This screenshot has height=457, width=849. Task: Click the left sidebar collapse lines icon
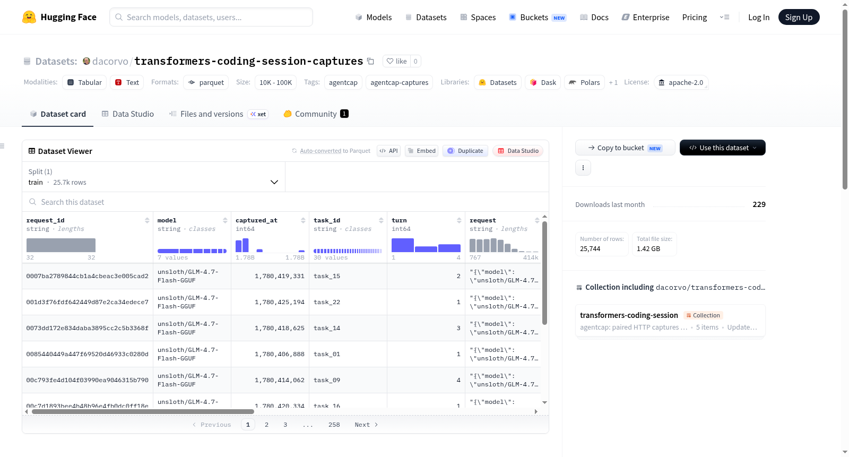pos(3,146)
